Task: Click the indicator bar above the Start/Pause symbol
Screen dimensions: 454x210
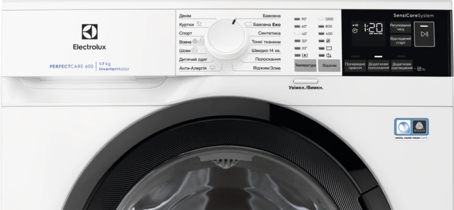Action: (424, 26)
